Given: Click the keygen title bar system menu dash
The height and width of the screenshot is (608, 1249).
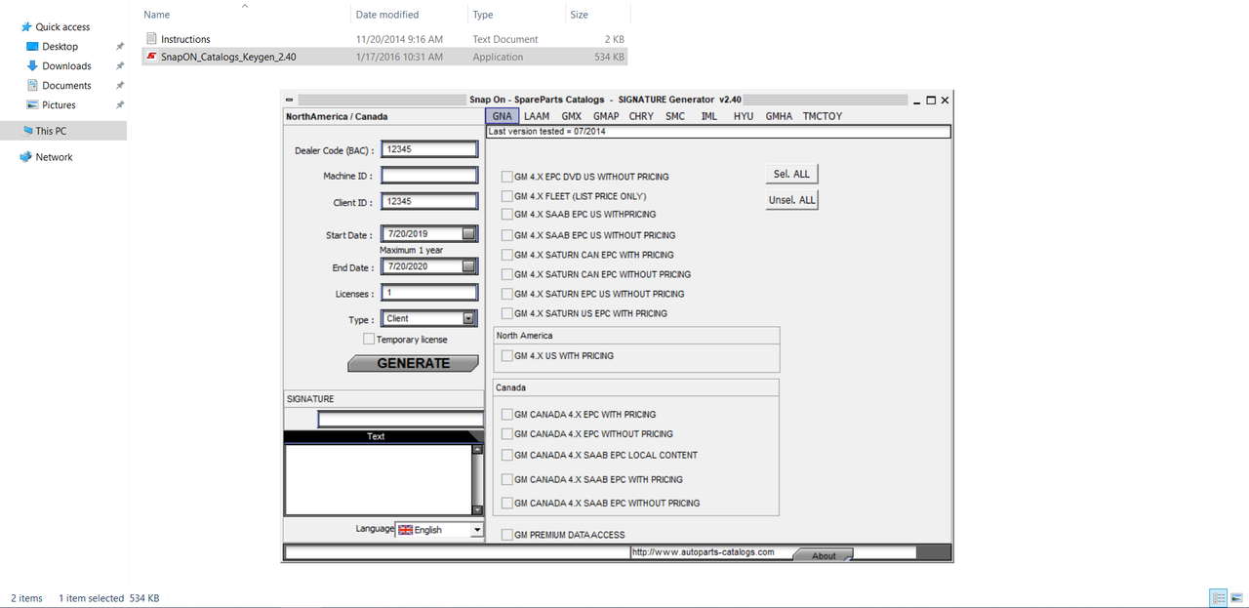Looking at the screenshot, I should (290, 100).
